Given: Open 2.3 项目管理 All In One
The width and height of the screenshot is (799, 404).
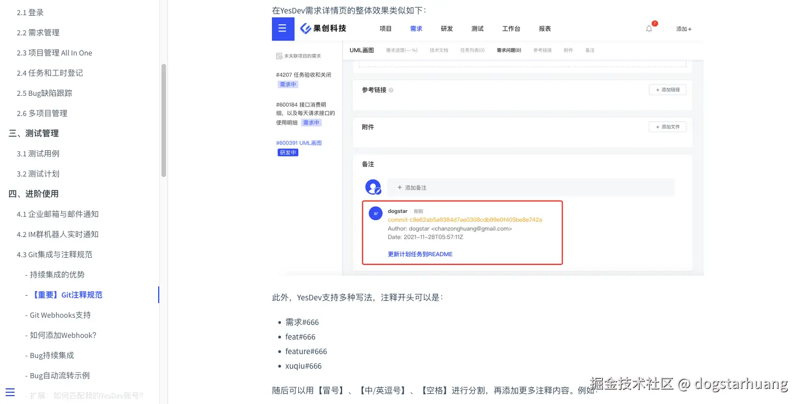Looking at the screenshot, I should pyautogui.click(x=54, y=53).
